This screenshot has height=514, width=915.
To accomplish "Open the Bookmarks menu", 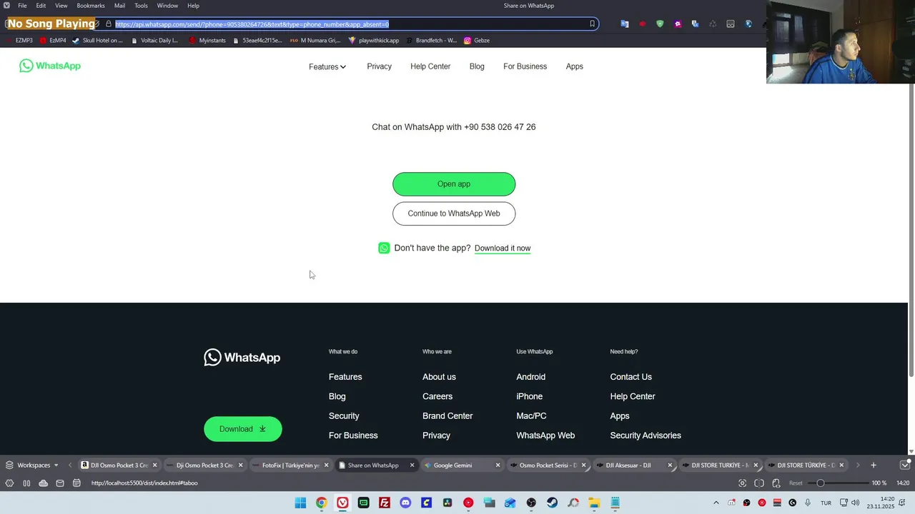I will click(91, 6).
